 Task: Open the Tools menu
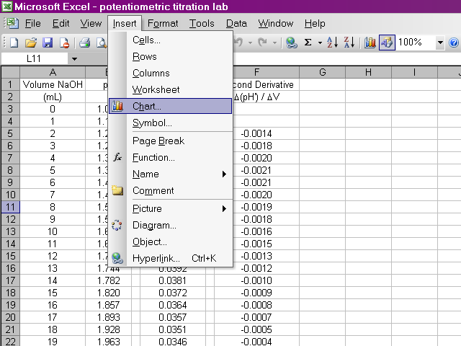pyautogui.click(x=202, y=23)
